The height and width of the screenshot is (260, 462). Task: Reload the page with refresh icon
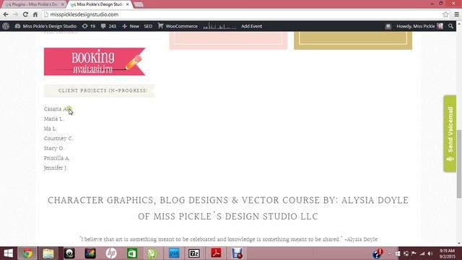[25, 14]
